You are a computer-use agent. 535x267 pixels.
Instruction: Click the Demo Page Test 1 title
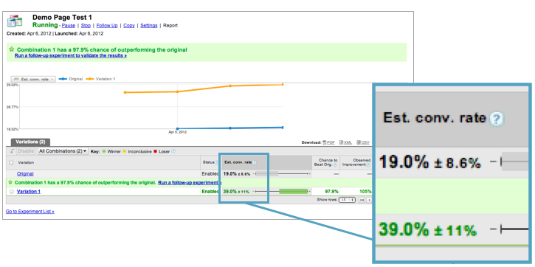62,18
